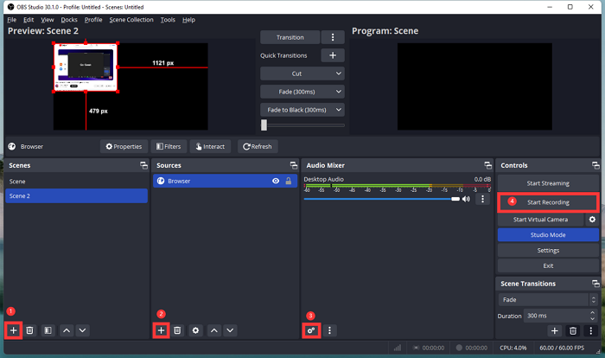Remove scene transition trash icon

(573, 330)
